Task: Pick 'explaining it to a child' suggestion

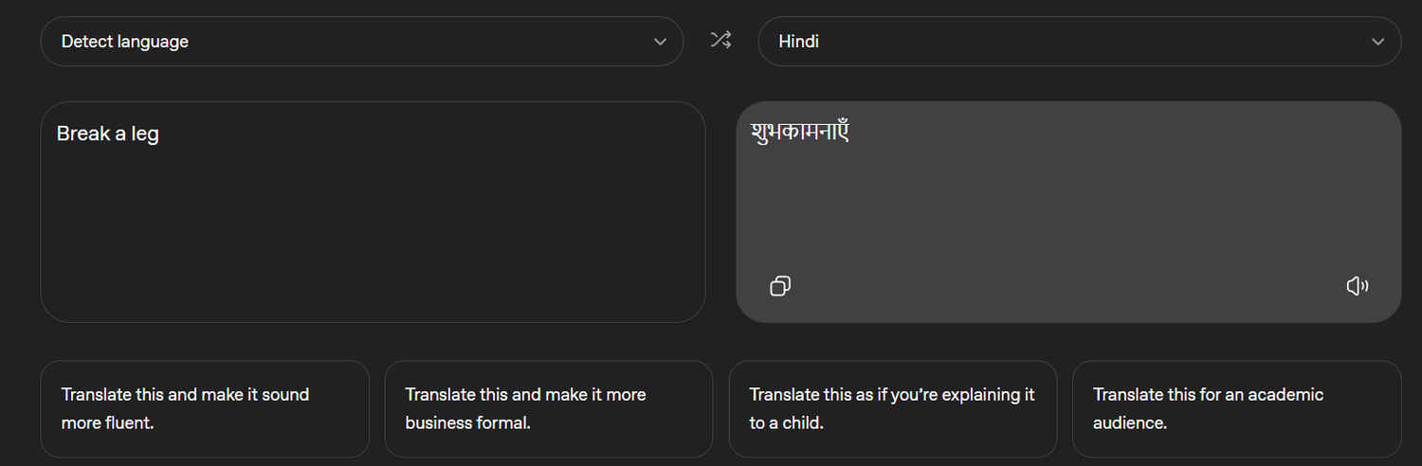Action: pos(892,408)
